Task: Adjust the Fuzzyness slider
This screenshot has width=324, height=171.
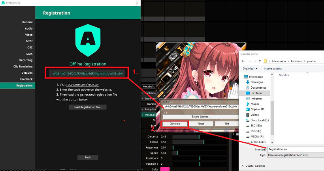Action: pyautogui.click(x=200, y=147)
